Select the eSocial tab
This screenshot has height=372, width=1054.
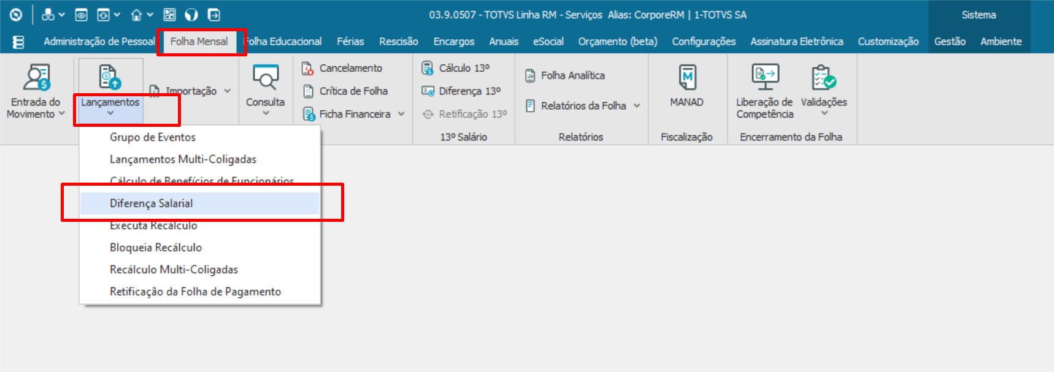(x=548, y=42)
